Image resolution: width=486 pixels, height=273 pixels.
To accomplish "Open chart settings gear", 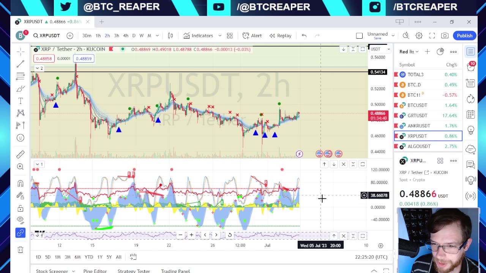I will [419, 36].
